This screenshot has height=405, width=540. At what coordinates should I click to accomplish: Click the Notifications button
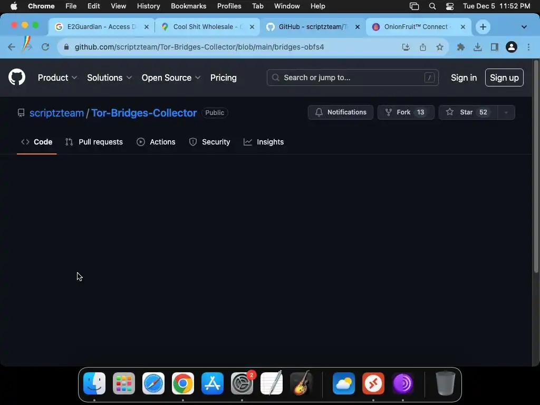[340, 112]
